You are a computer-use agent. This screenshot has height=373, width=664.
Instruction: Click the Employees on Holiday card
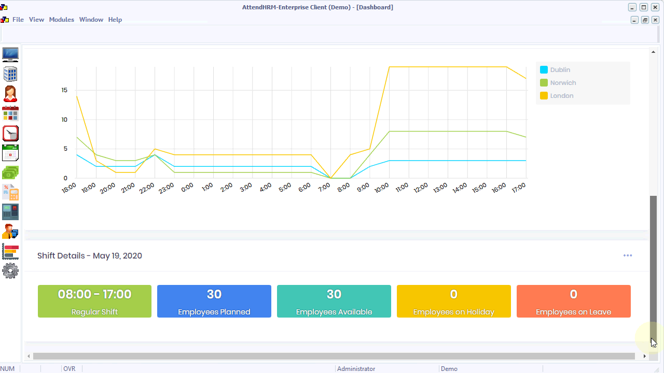pos(454,301)
